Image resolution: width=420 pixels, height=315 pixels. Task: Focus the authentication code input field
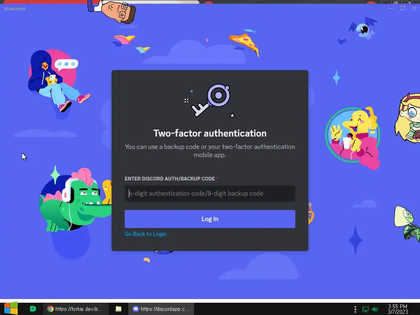pyautogui.click(x=210, y=194)
